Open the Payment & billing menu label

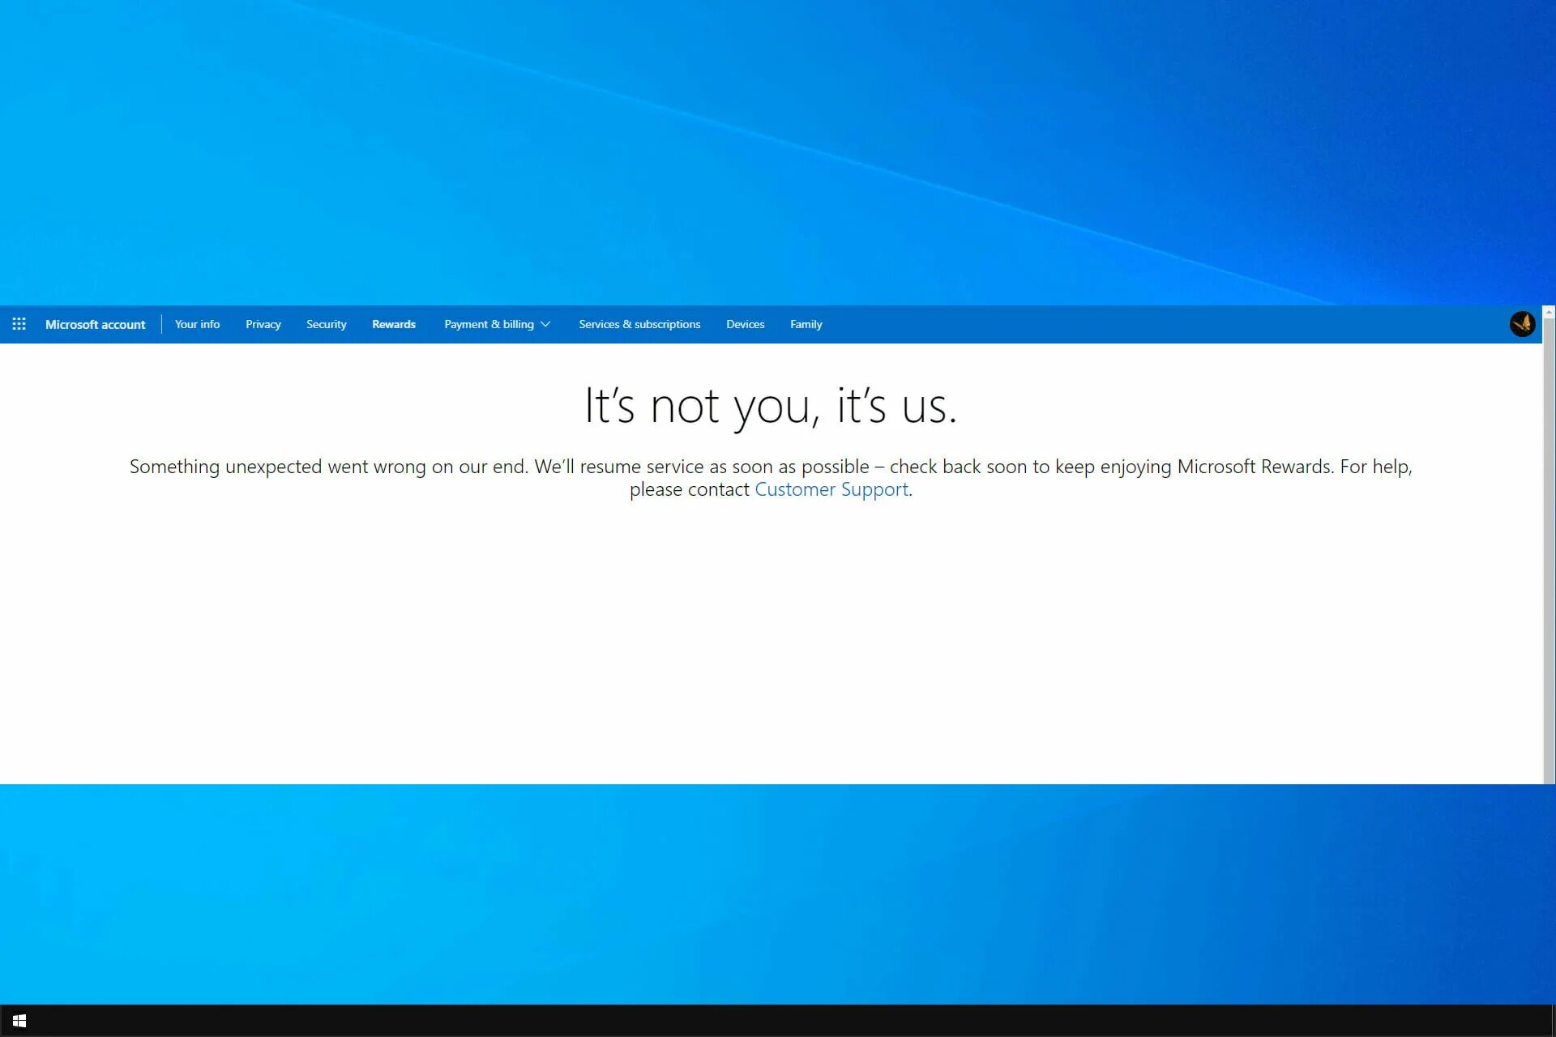[489, 324]
